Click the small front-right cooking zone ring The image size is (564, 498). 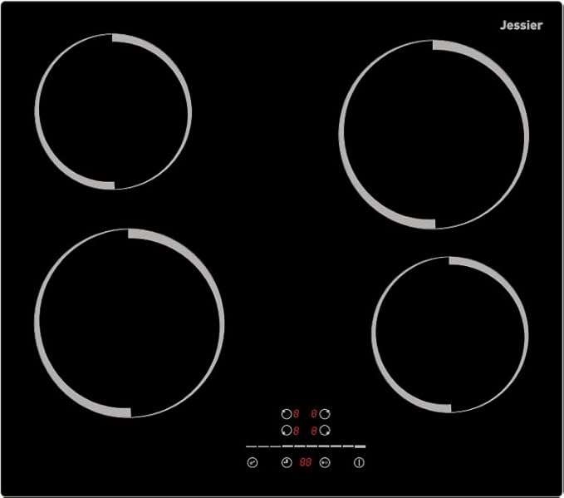[450, 334]
